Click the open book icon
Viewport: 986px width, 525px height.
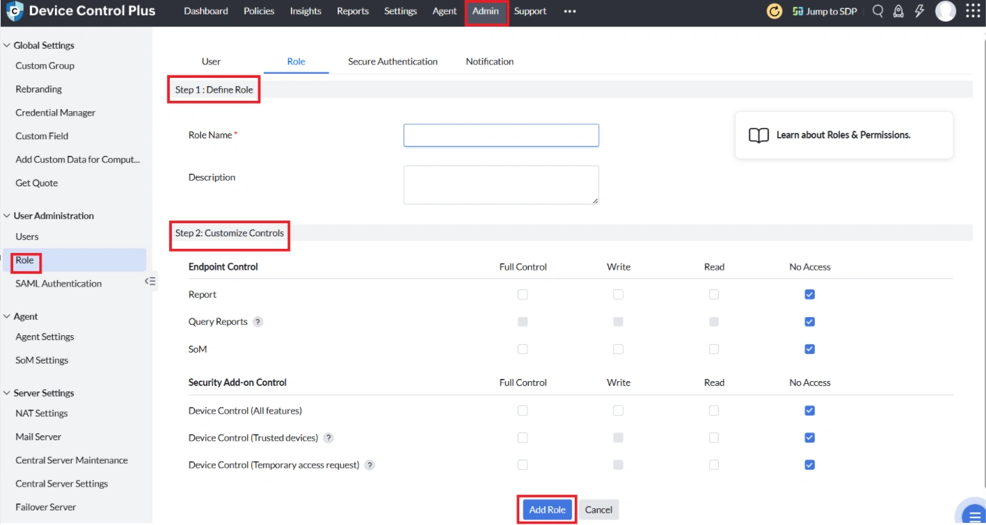758,136
